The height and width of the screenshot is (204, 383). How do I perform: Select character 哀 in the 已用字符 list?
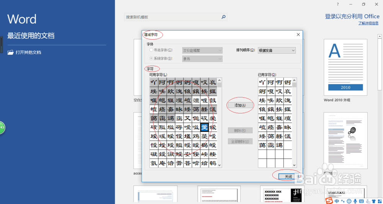pyautogui.click(x=288, y=92)
